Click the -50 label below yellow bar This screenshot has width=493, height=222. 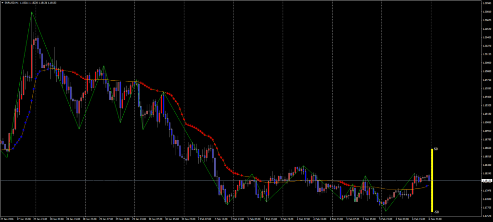pyautogui.click(x=436, y=212)
